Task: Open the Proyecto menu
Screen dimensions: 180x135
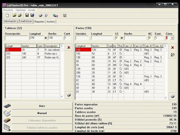Action: pyautogui.click(x=8, y=10)
